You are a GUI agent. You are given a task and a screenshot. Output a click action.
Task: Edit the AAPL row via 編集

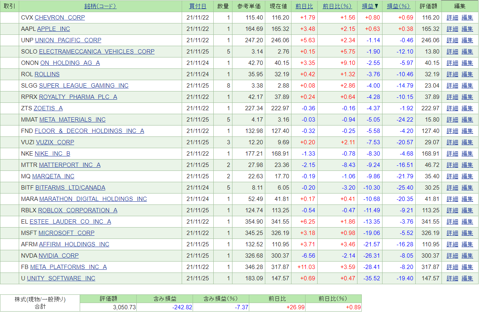[467, 29]
